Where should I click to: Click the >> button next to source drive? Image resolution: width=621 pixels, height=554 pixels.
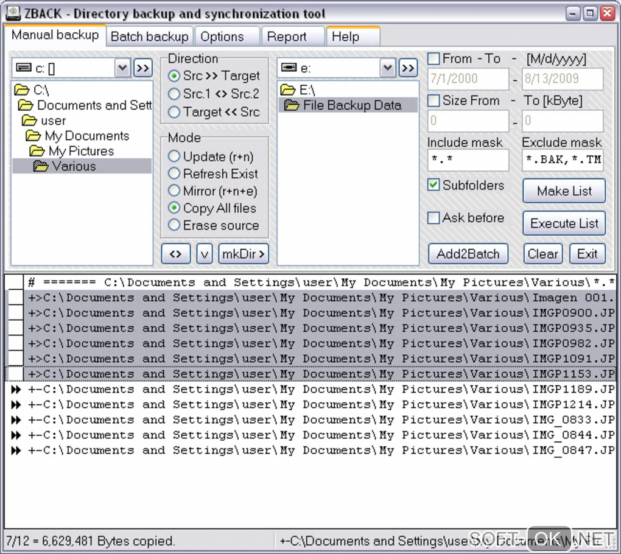tap(143, 68)
